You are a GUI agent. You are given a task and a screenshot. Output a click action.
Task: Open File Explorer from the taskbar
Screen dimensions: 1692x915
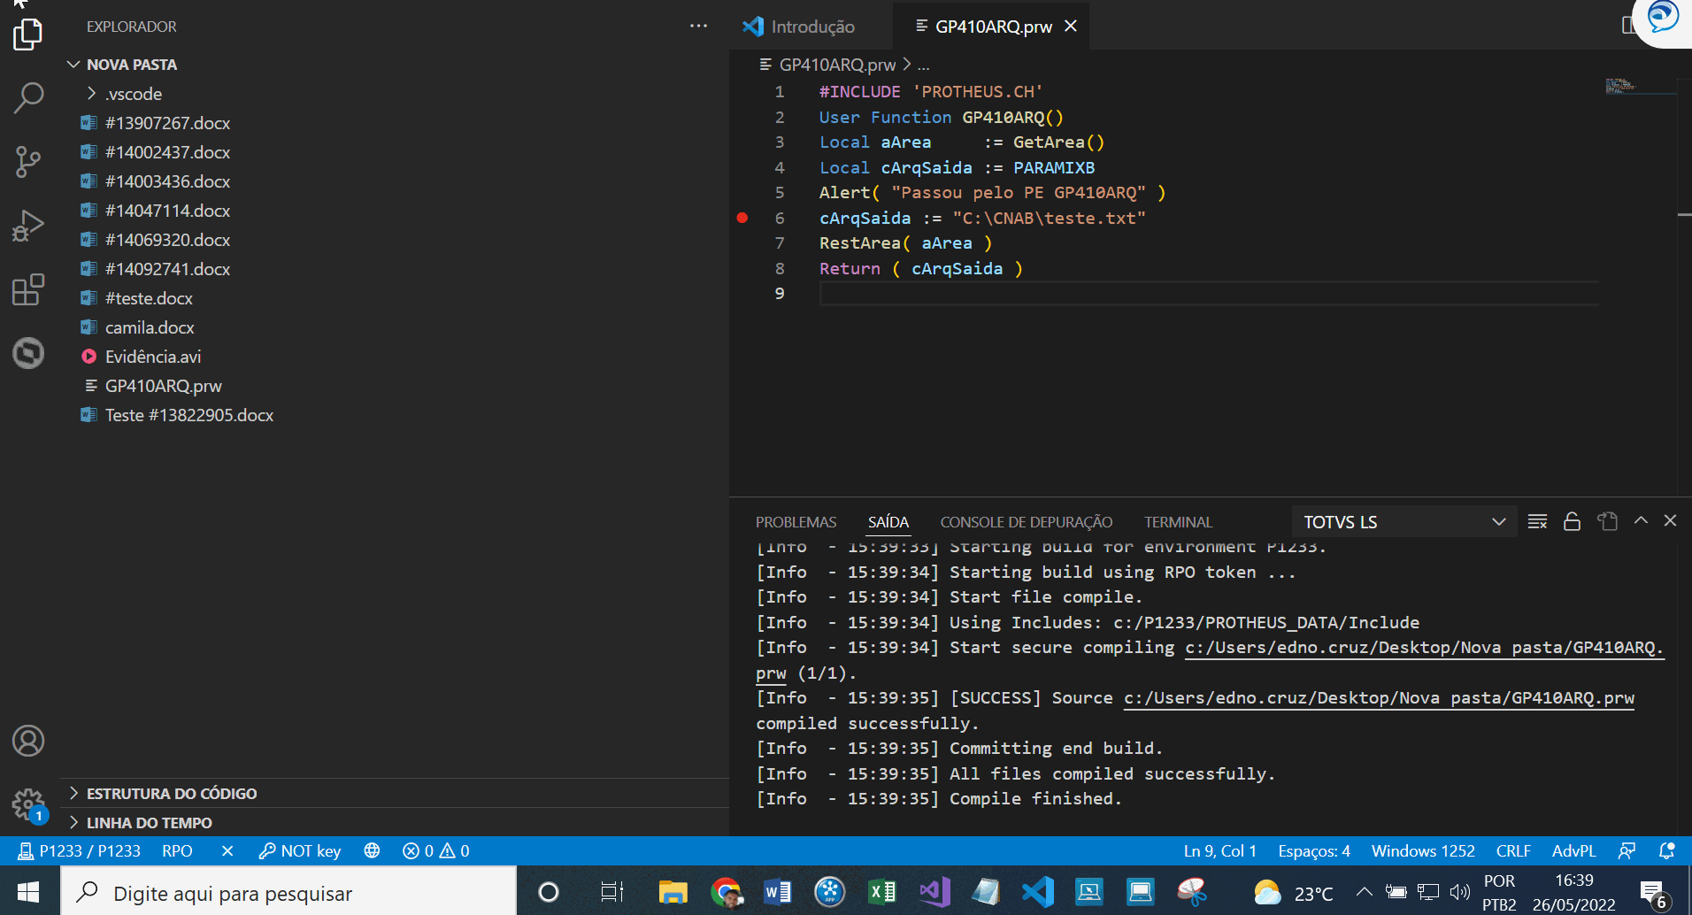coord(673,892)
